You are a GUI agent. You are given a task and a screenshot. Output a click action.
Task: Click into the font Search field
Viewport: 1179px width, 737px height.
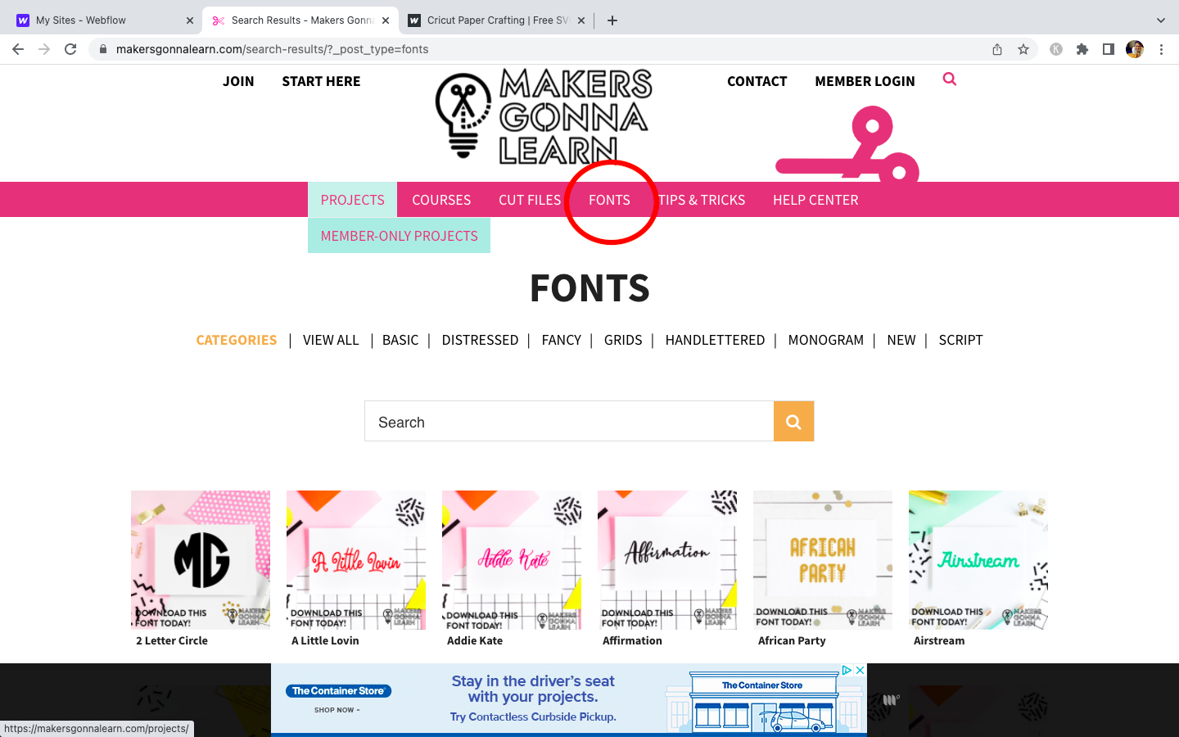(569, 422)
